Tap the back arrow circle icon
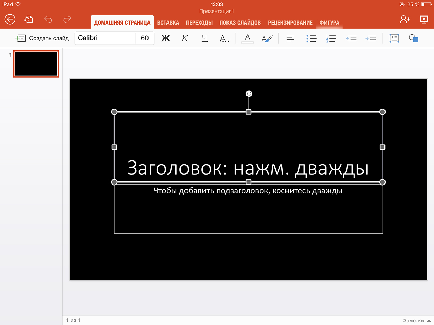The image size is (434, 325). pyautogui.click(x=10, y=19)
